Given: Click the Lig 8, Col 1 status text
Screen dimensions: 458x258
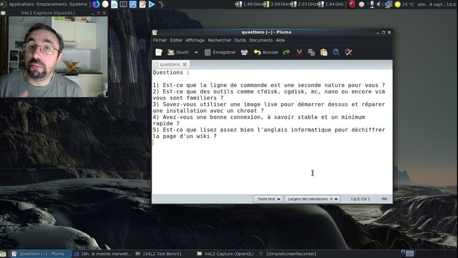Looking at the screenshot, I should pos(360,199).
